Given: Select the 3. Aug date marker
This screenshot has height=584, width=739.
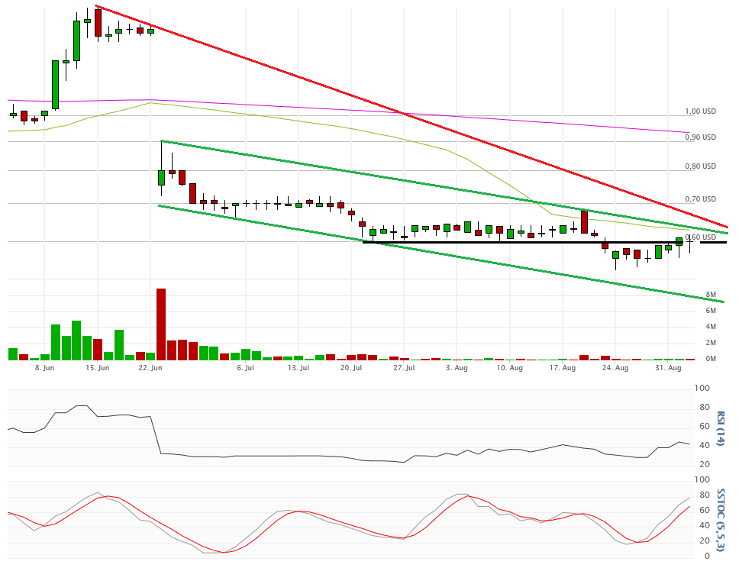Looking at the screenshot, I should (x=457, y=368).
